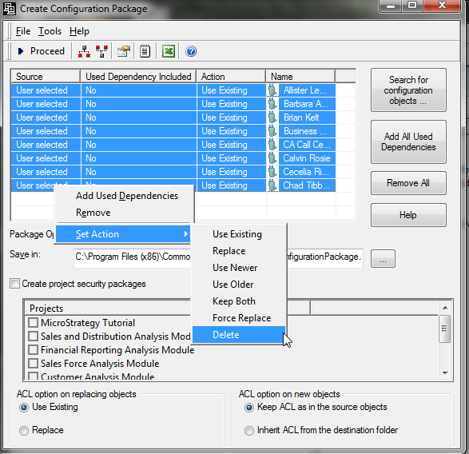Enable Create project security packages checkbox
Image resolution: width=469 pixels, height=454 pixels.
(14, 284)
